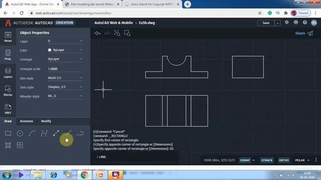Open the user account avatar
The height and width of the screenshot is (180, 321).
pyautogui.click(x=314, y=22)
